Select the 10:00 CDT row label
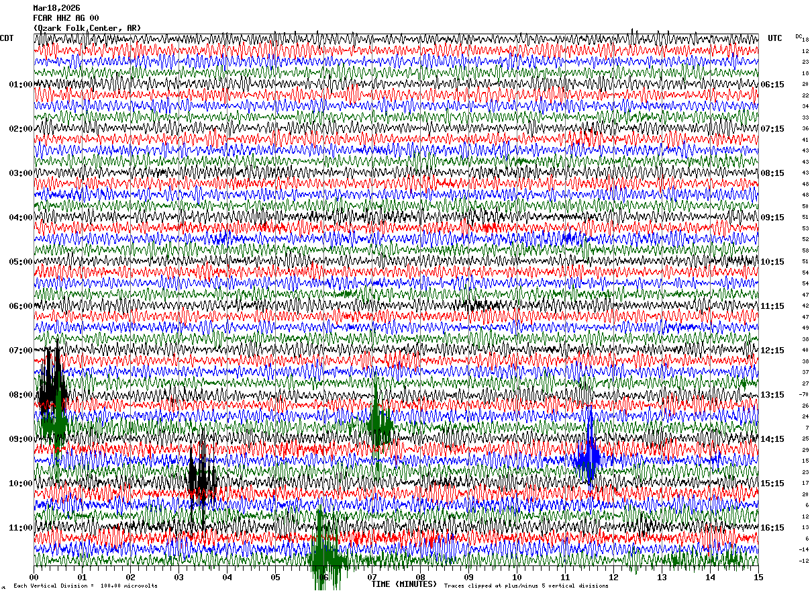Viewport: 812px width, 595px height. click(21, 484)
